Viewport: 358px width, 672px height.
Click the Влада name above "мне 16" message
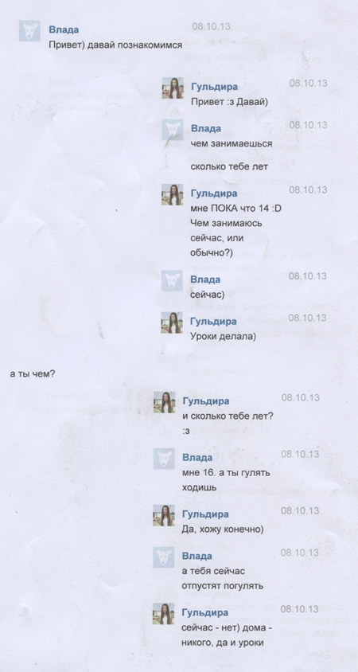[x=197, y=457]
